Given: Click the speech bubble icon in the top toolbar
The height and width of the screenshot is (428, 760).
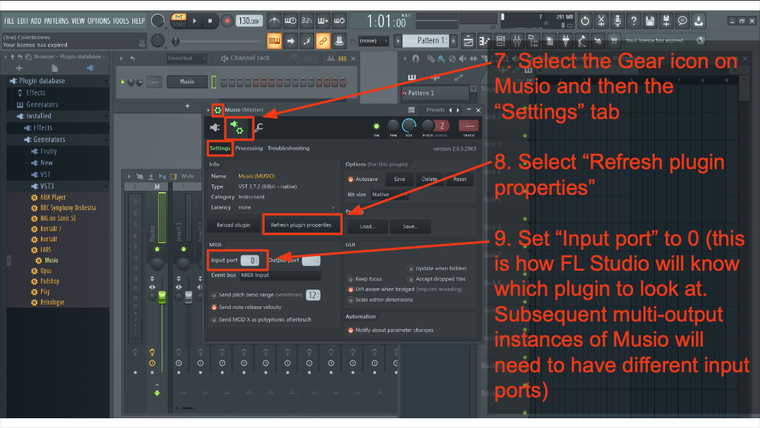Looking at the screenshot, I should 683,21.
